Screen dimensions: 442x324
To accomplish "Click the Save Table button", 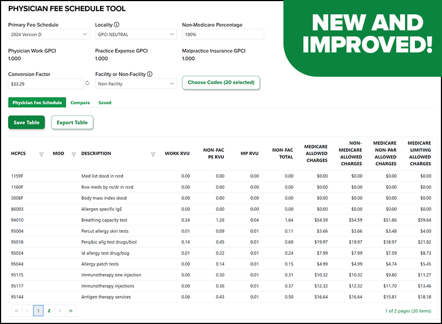I will 27,123.
